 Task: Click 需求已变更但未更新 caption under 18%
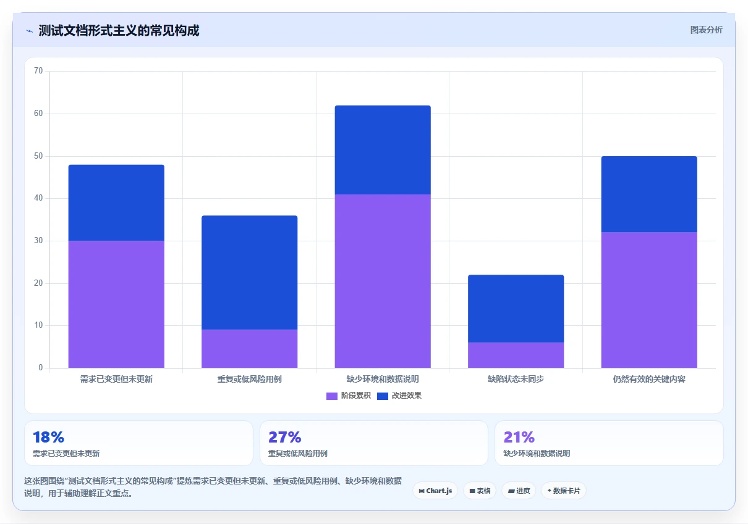tap(66, 454)
